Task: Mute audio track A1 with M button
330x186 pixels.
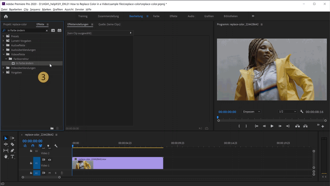Action: (49, 173)
